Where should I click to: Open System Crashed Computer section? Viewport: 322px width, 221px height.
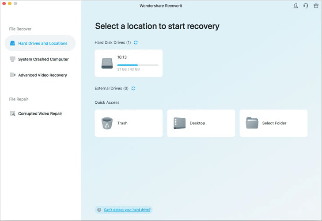click(43, 59)
